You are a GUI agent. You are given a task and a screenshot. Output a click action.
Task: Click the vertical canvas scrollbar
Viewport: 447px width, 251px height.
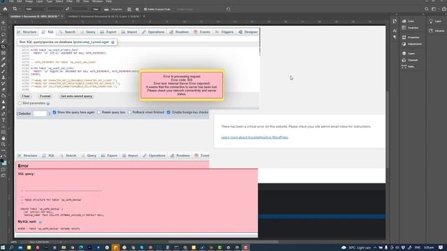click(388, 130)
